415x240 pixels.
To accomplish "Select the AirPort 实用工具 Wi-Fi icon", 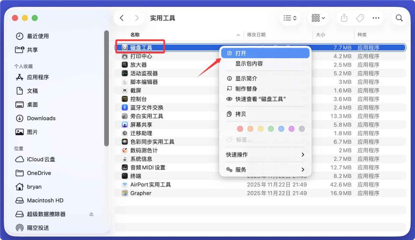I will point(125,184).
